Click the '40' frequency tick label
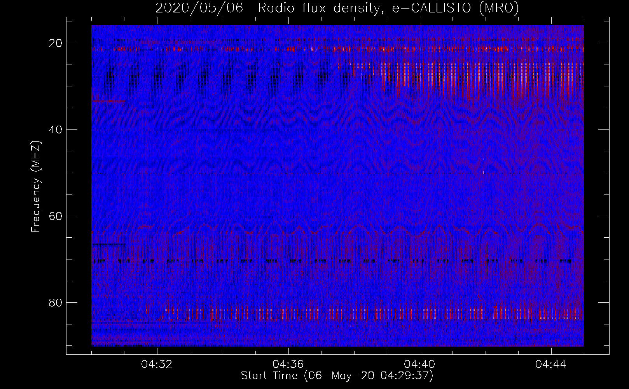 (x=56, y=130)
